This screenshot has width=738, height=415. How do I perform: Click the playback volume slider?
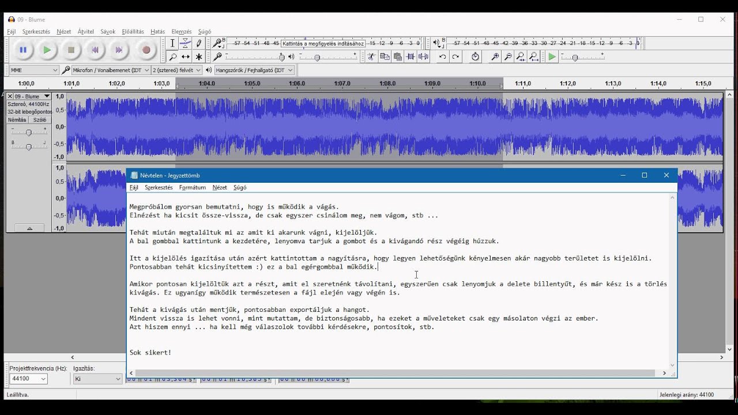click(x=327, y=56)
